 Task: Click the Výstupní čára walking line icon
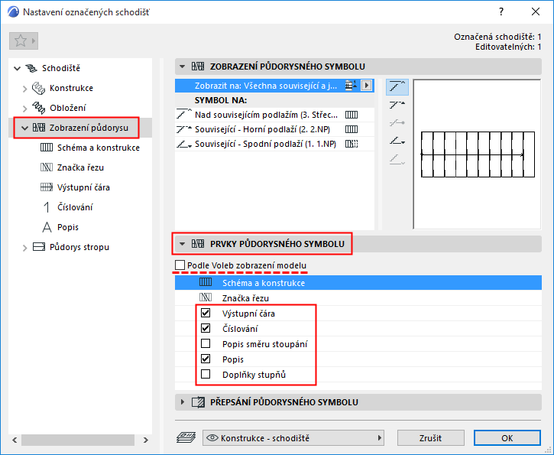tap(47, 187)
